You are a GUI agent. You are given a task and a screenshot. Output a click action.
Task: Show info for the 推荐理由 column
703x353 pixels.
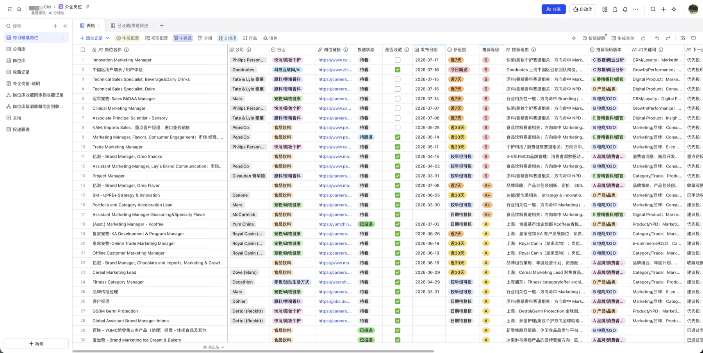point(533,50)
